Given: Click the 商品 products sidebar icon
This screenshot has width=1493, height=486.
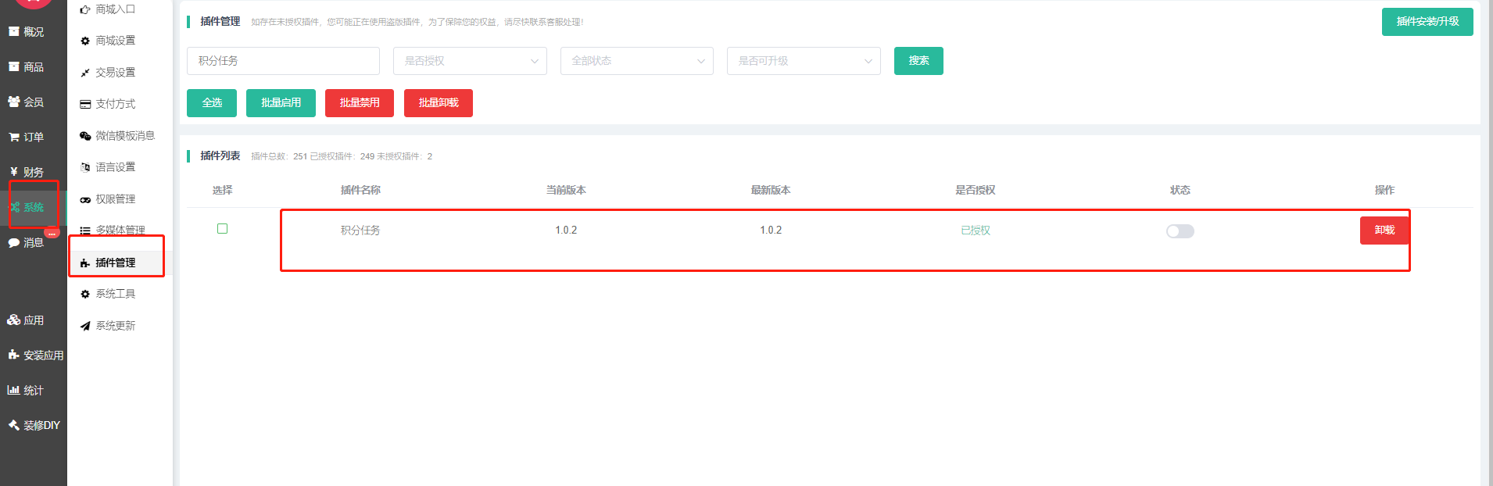Looking at the screenshot, I should [x=13, y=66].
